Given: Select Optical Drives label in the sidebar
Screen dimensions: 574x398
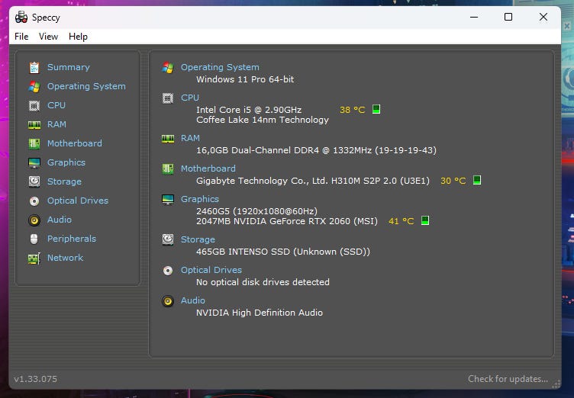Looking at the screenshot, I should pyautogui.click(x=78, y=201).
